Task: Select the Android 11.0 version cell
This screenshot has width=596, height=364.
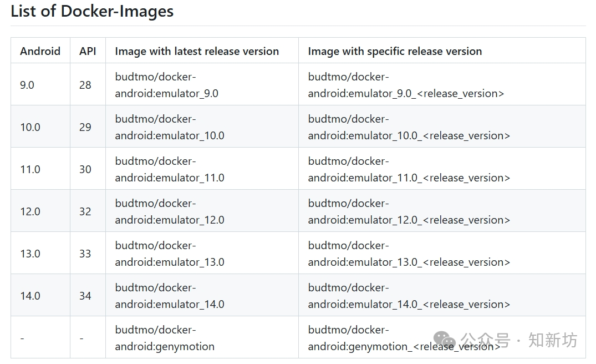Action: (30, 169)
